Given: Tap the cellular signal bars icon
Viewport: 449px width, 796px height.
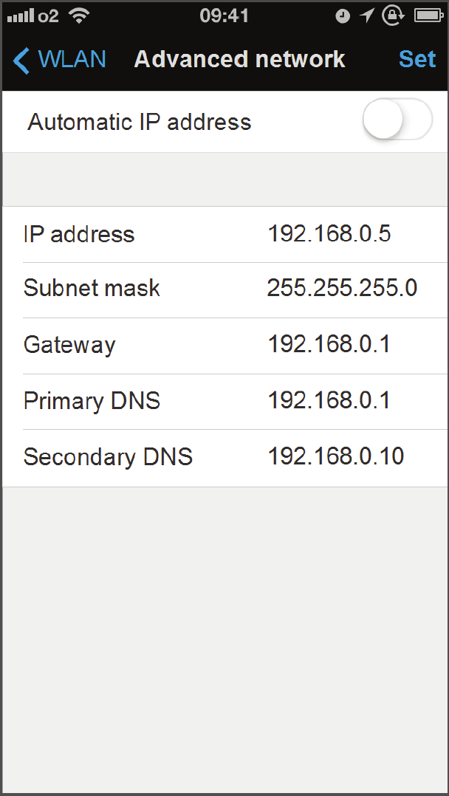Looking at the screenshot, I should [21, 17].
